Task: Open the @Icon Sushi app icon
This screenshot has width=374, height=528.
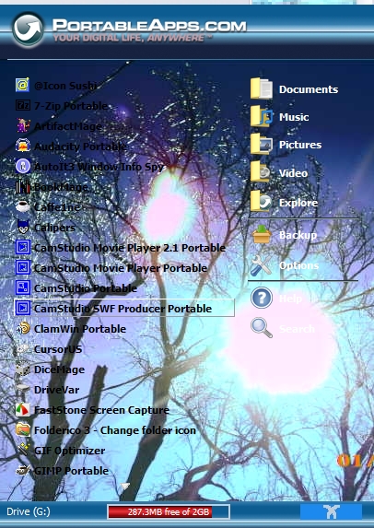Action: coord(22,85)
